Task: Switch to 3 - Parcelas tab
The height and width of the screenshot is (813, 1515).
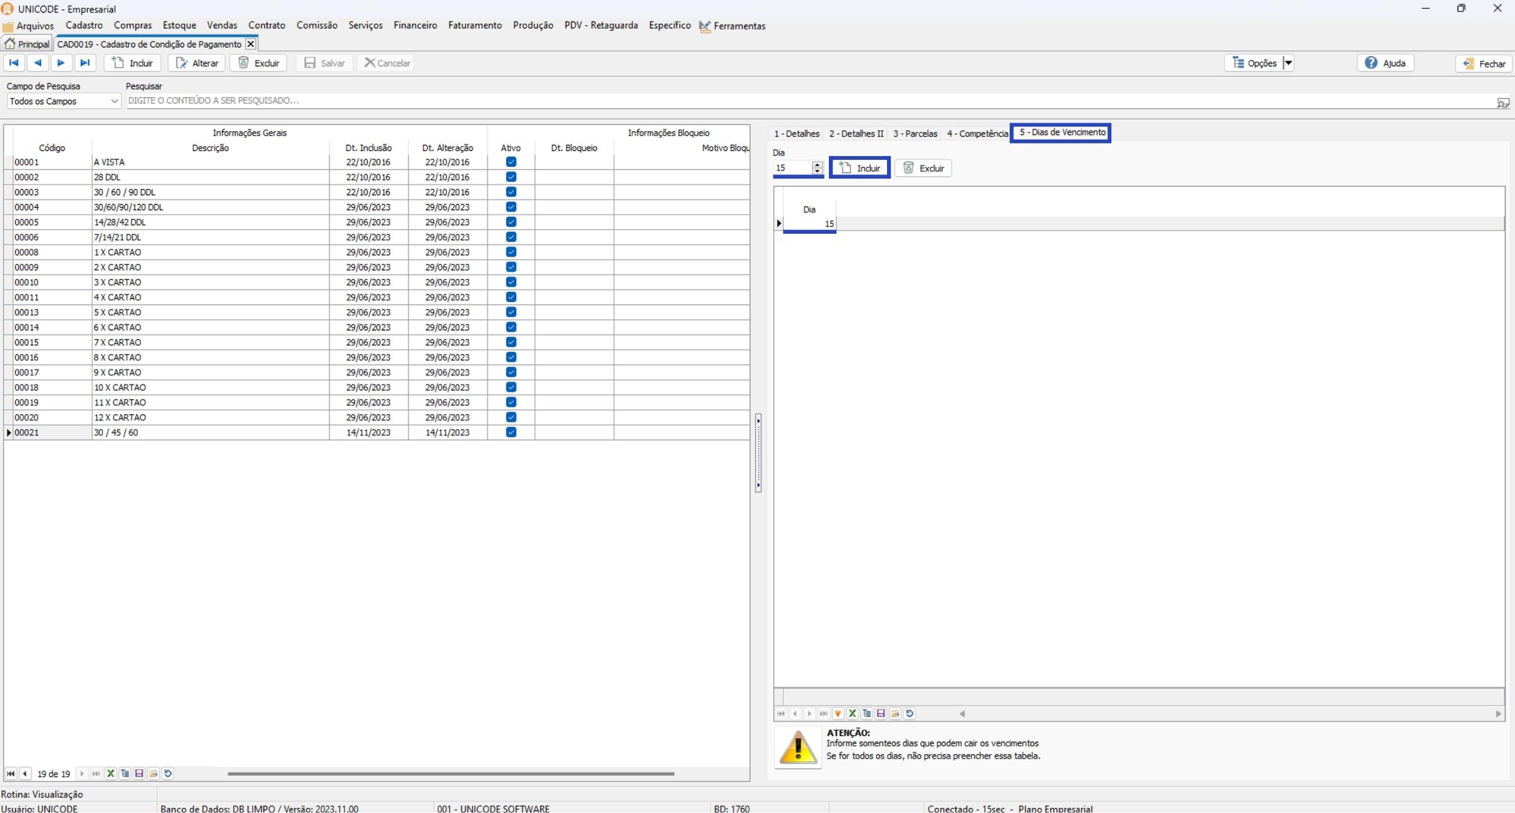Action: [x=914, y=133]
